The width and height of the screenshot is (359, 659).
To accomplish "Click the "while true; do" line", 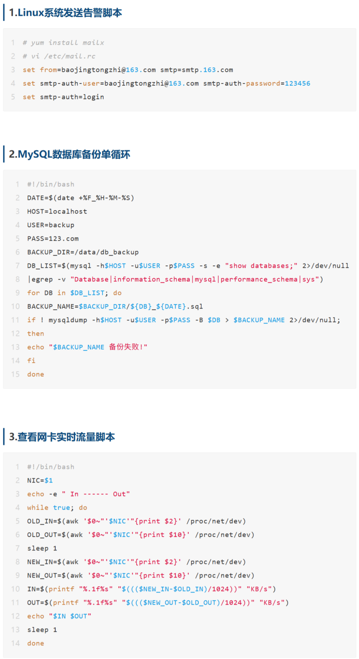I will [x=57, y=507].
